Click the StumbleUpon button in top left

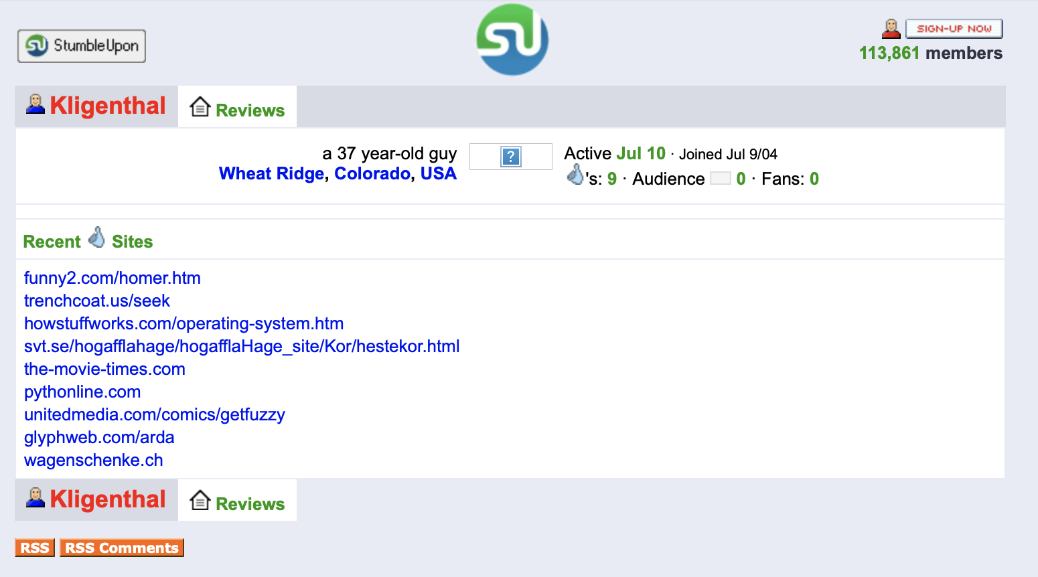pyautogui.click(x=82, y=46)
